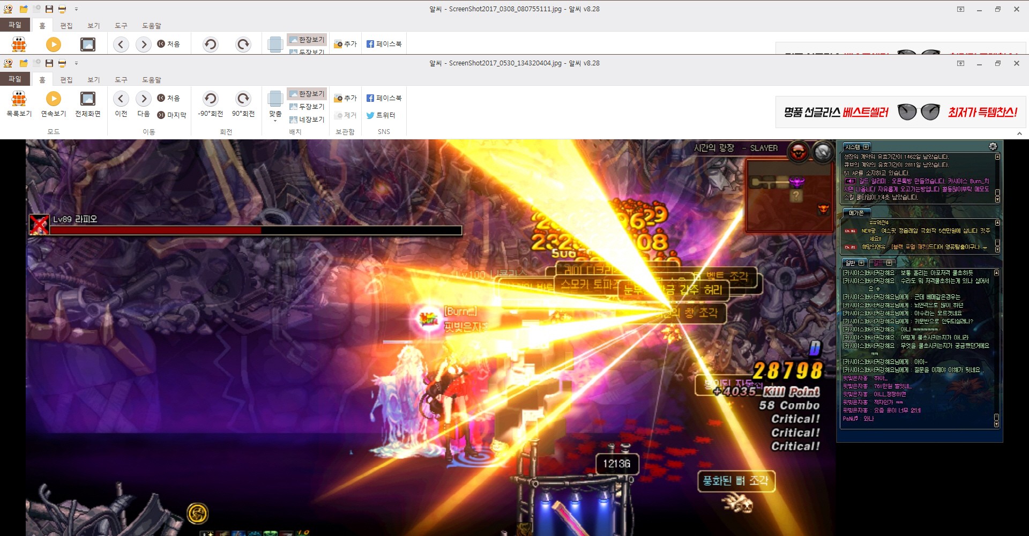
Task: Click the fit (맞춤) icon in back window
Action: coord(275,44)
